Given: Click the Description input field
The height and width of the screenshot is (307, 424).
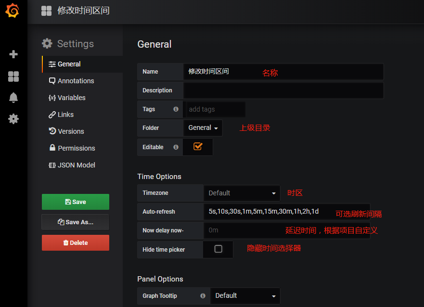Looking at the screenshot, I should pyautogui.click(x=283, y=90).
